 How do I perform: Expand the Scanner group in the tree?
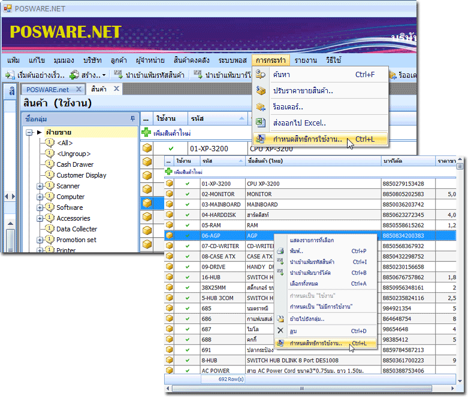click(40, 186)
